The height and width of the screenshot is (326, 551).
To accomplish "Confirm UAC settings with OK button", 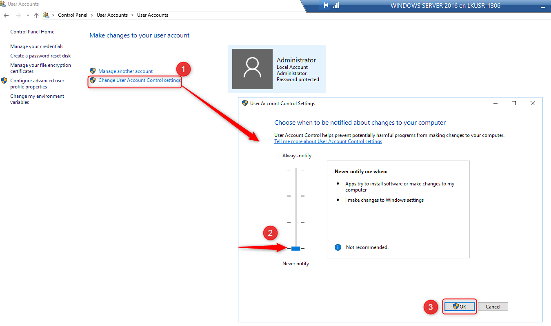I will [460, 306].
